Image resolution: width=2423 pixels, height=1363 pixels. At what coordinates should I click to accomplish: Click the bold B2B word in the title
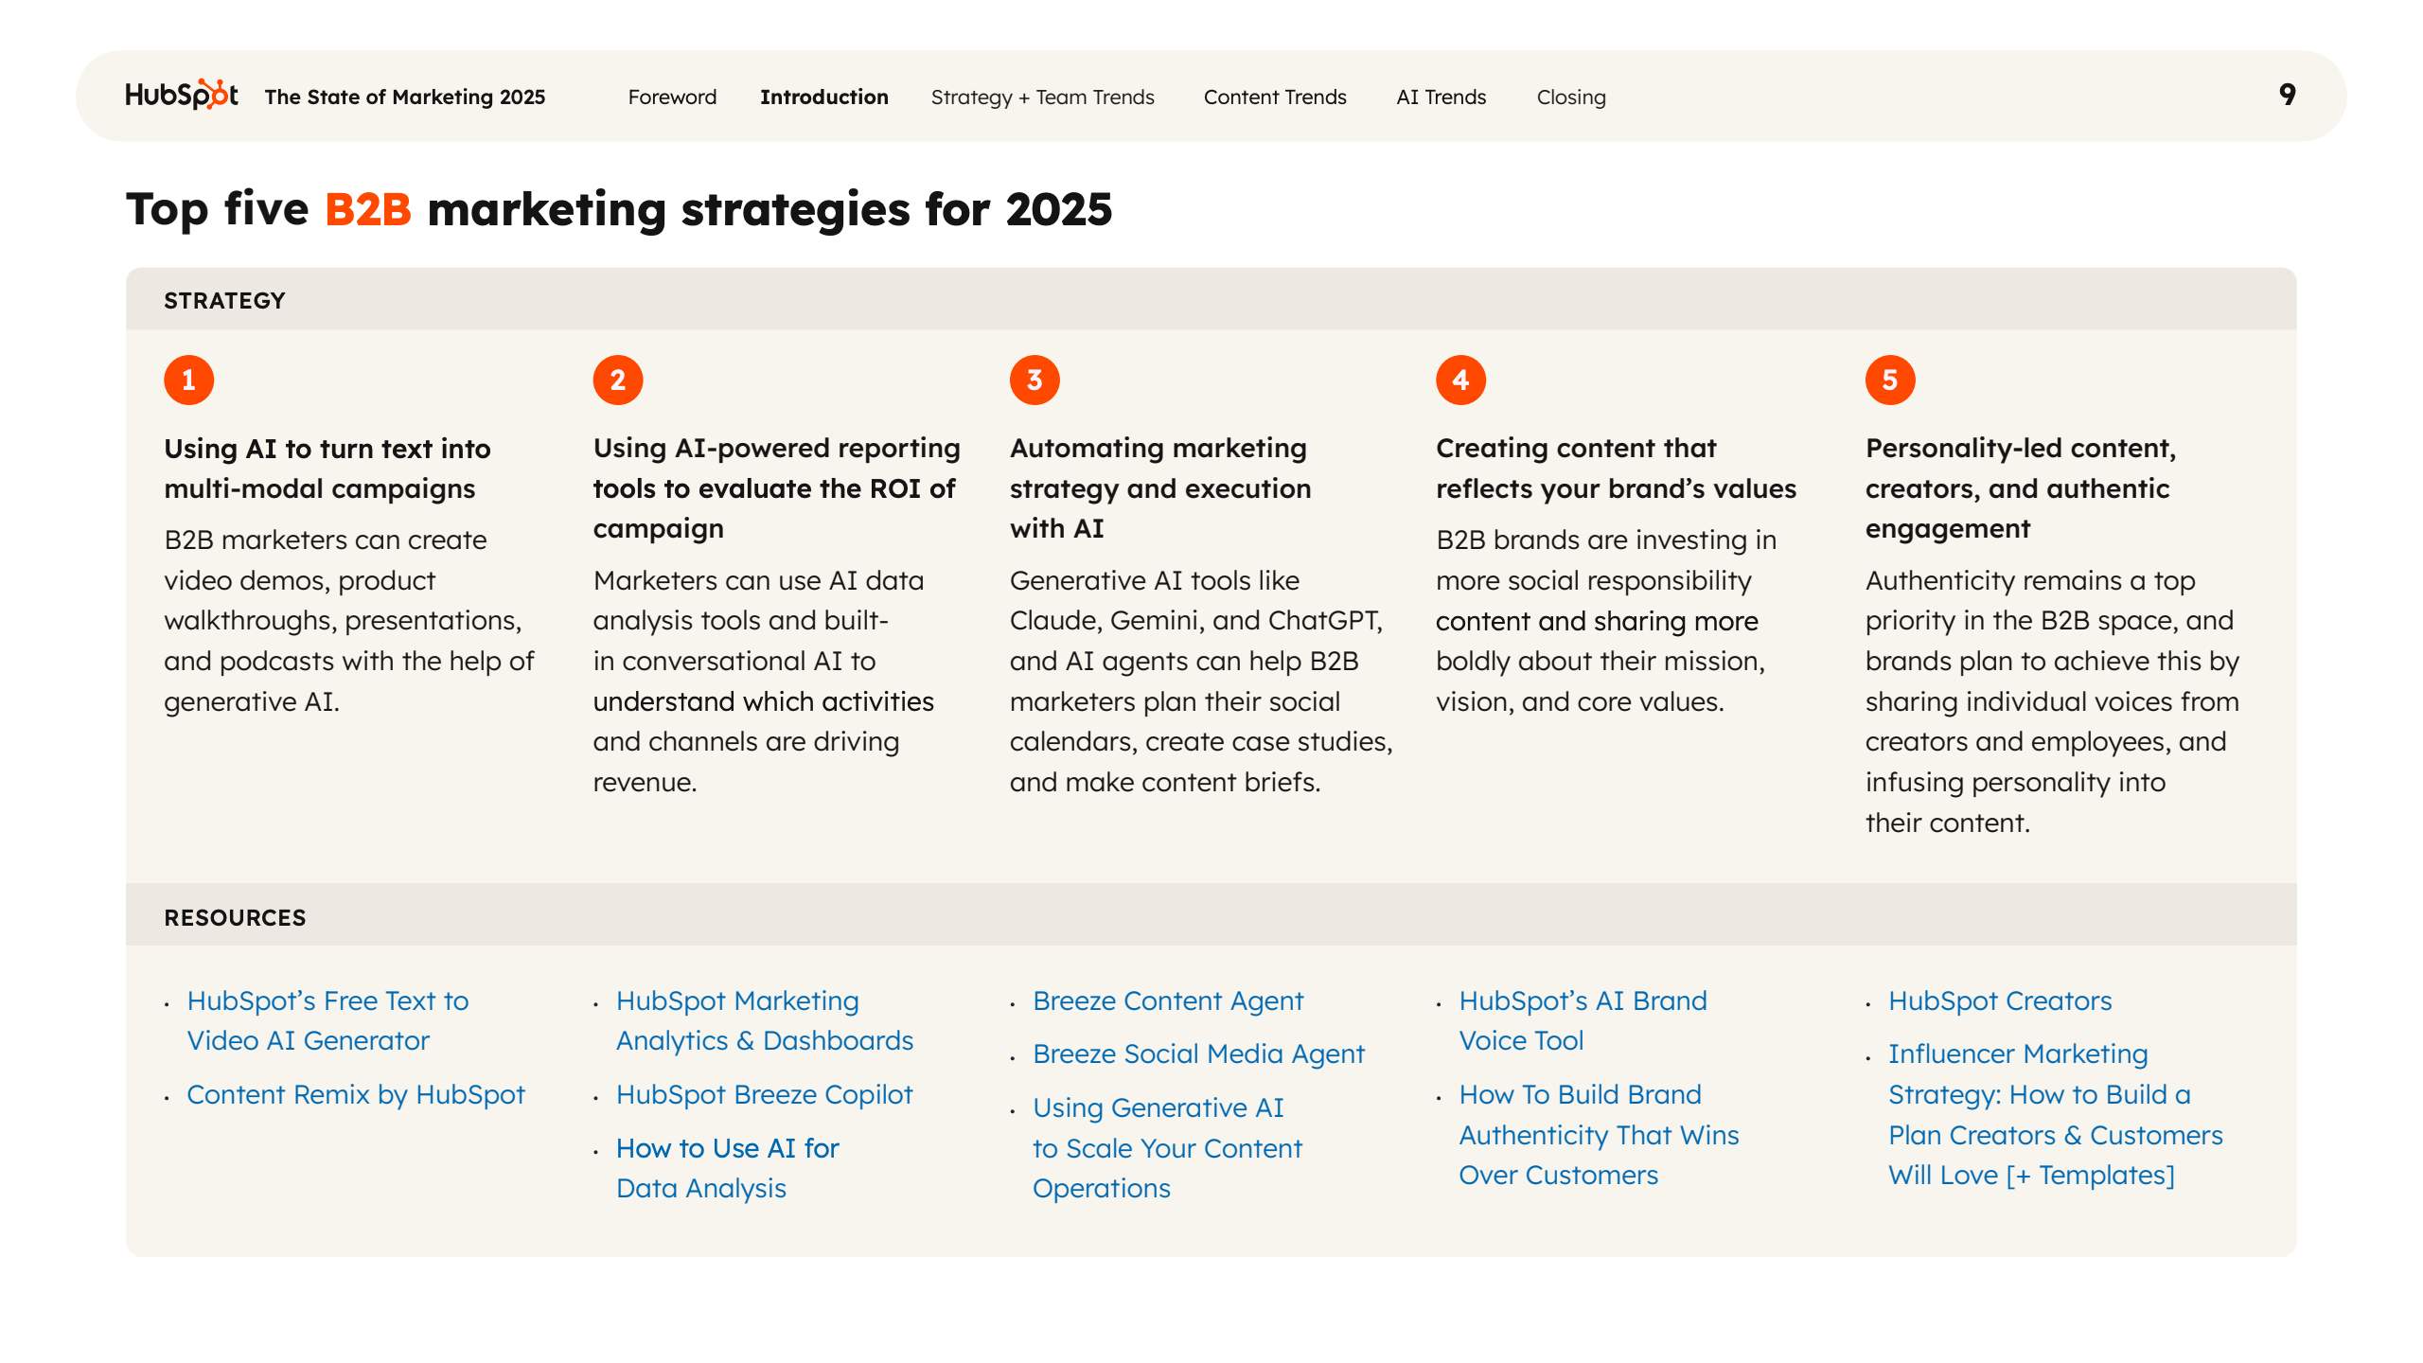(x=368, y=209)
